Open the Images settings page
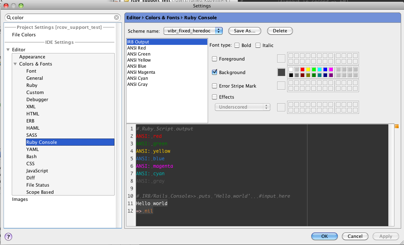404x245 pixels. point(20,199)
